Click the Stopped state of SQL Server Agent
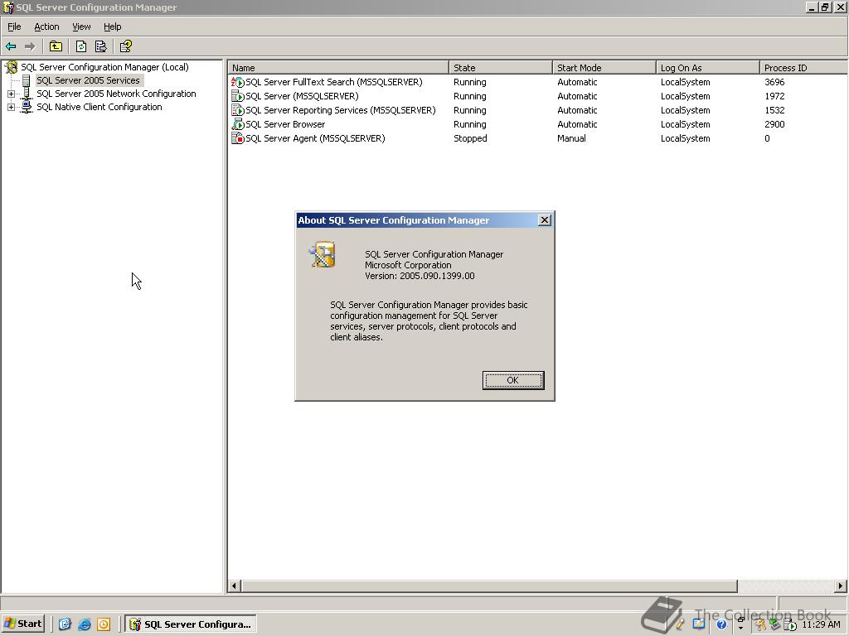This screenshot has width=849, height=636. [470, 138]
